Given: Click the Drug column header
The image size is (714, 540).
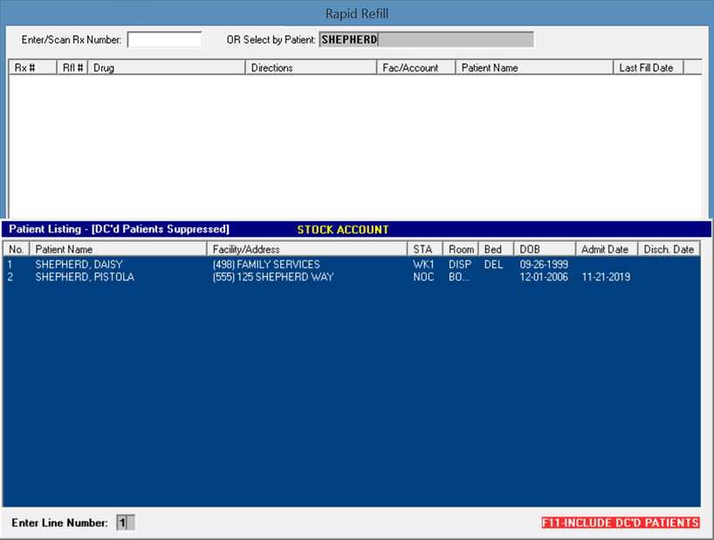Looking at the screenshot, I should [166, 67].
